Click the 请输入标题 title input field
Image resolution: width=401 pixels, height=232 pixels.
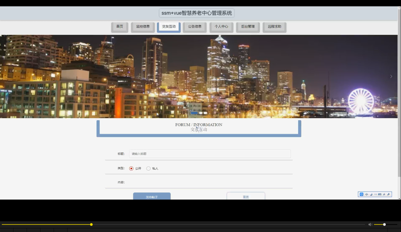(209, 154)
